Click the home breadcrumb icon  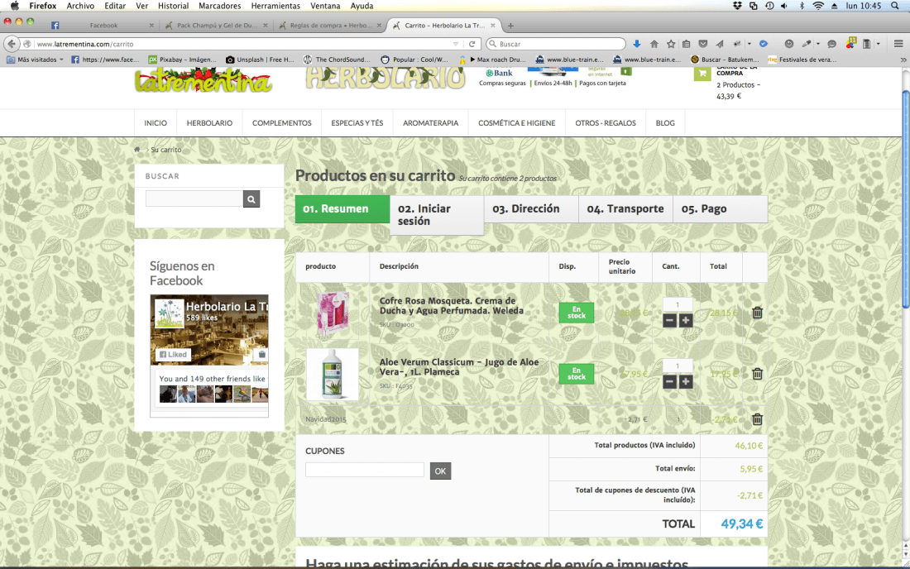pos(137,150)
